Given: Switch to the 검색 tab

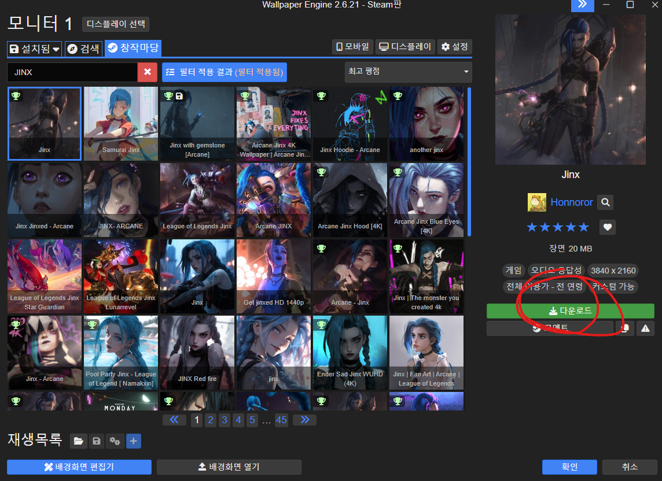Looking at the screenshot, I should (x=83, y=49).
